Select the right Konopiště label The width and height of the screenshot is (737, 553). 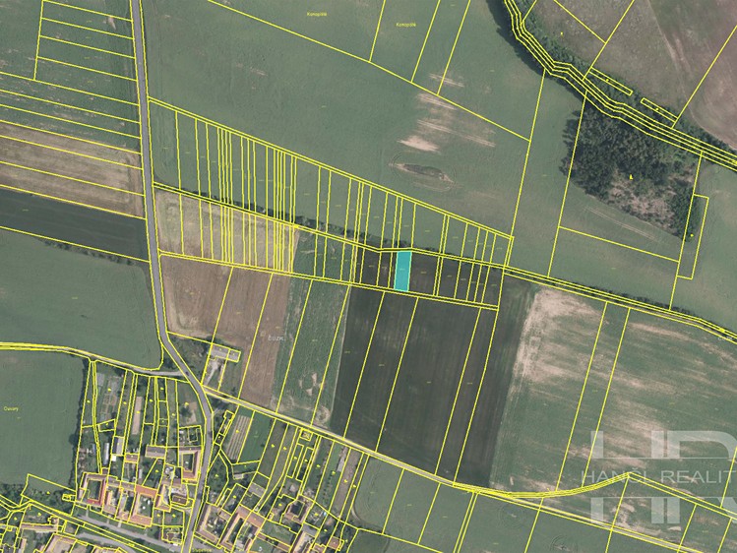[x=403, y=24]
